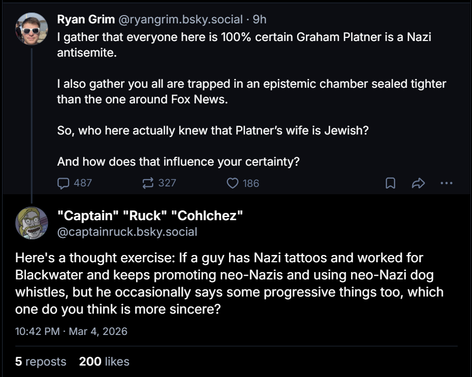
Task: Click the 10:42 PM Mar 4, 2026 timestamp
Action: pyautogui.click(x=71, y=331)
